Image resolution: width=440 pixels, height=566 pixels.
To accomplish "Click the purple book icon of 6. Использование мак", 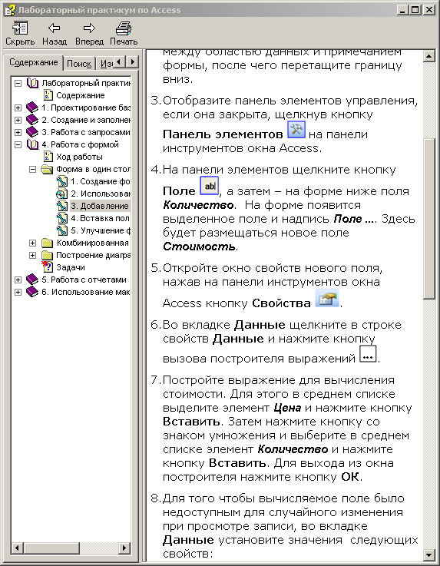I will [x=32, y=292].
